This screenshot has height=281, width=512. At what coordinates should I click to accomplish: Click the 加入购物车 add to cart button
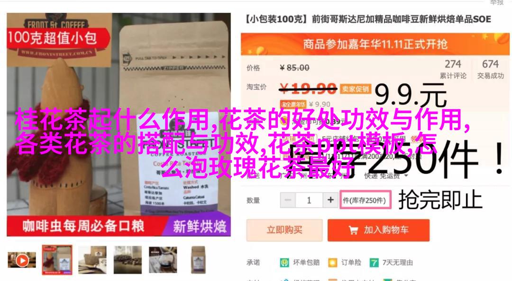tap(378, 230)
